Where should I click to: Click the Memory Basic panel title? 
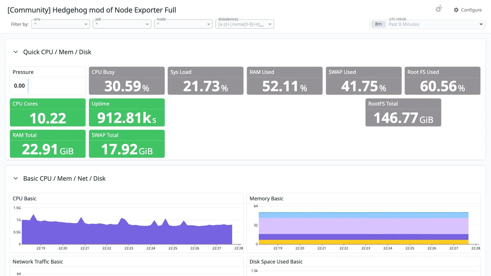point(266,199)
